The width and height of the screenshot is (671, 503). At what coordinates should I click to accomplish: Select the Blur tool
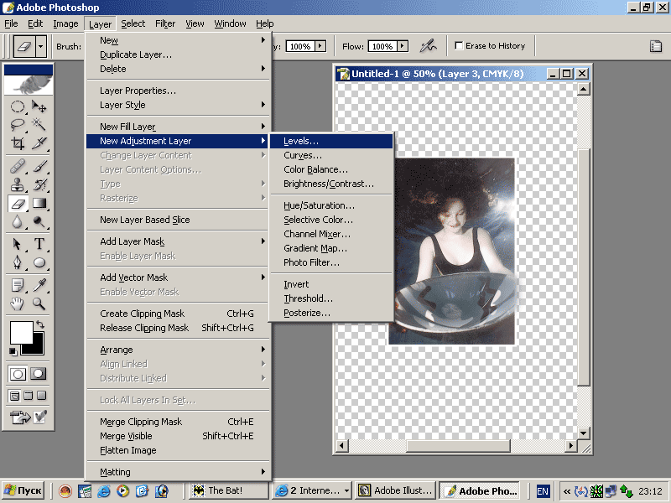coord(18,222)
